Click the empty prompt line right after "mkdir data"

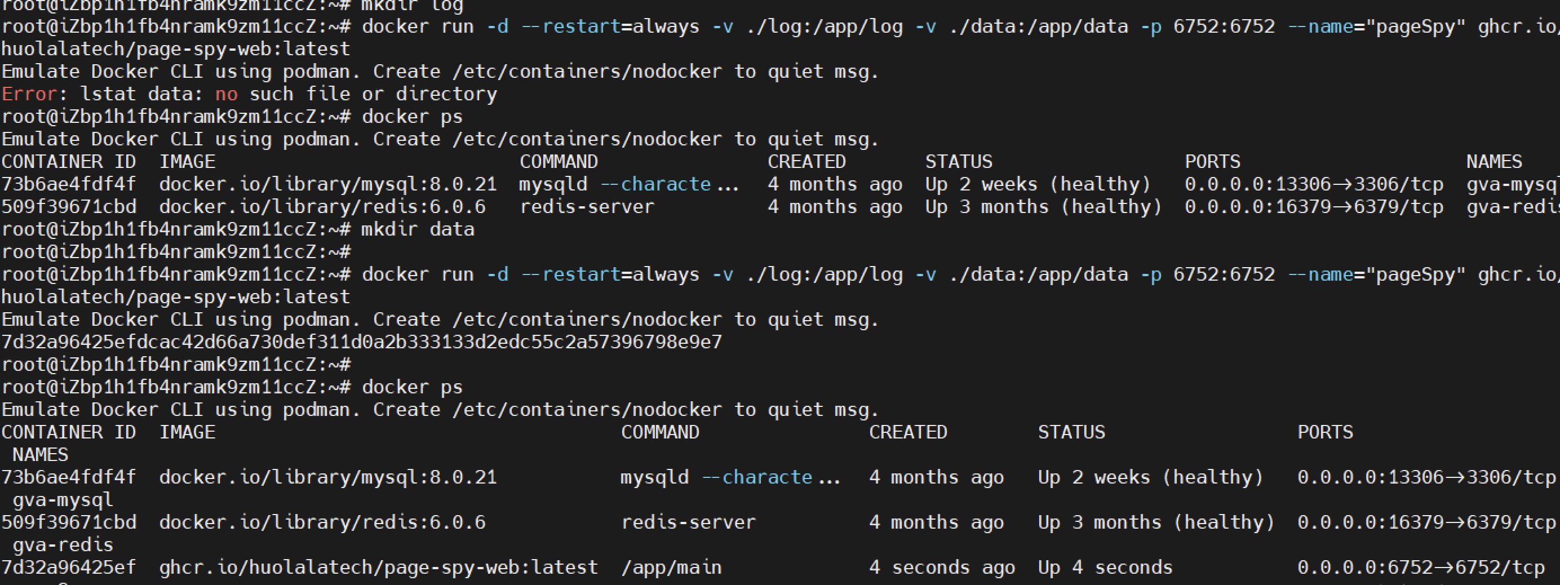[176, 252]
